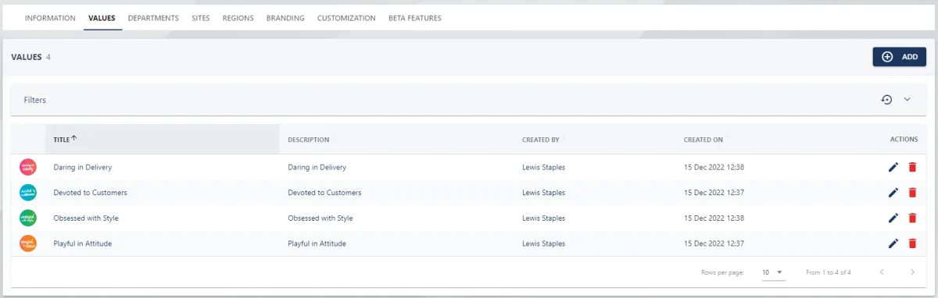Switch to the INFORMATION tab
This screenshot has height=298, width=938.
[x=50, y=18]
